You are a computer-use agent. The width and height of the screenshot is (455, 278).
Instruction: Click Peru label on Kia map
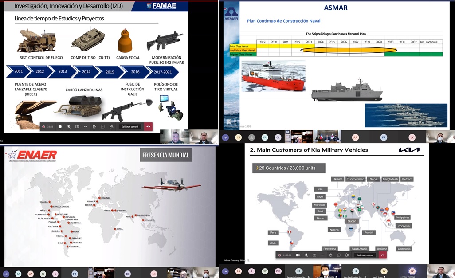[x=273, y=232]
